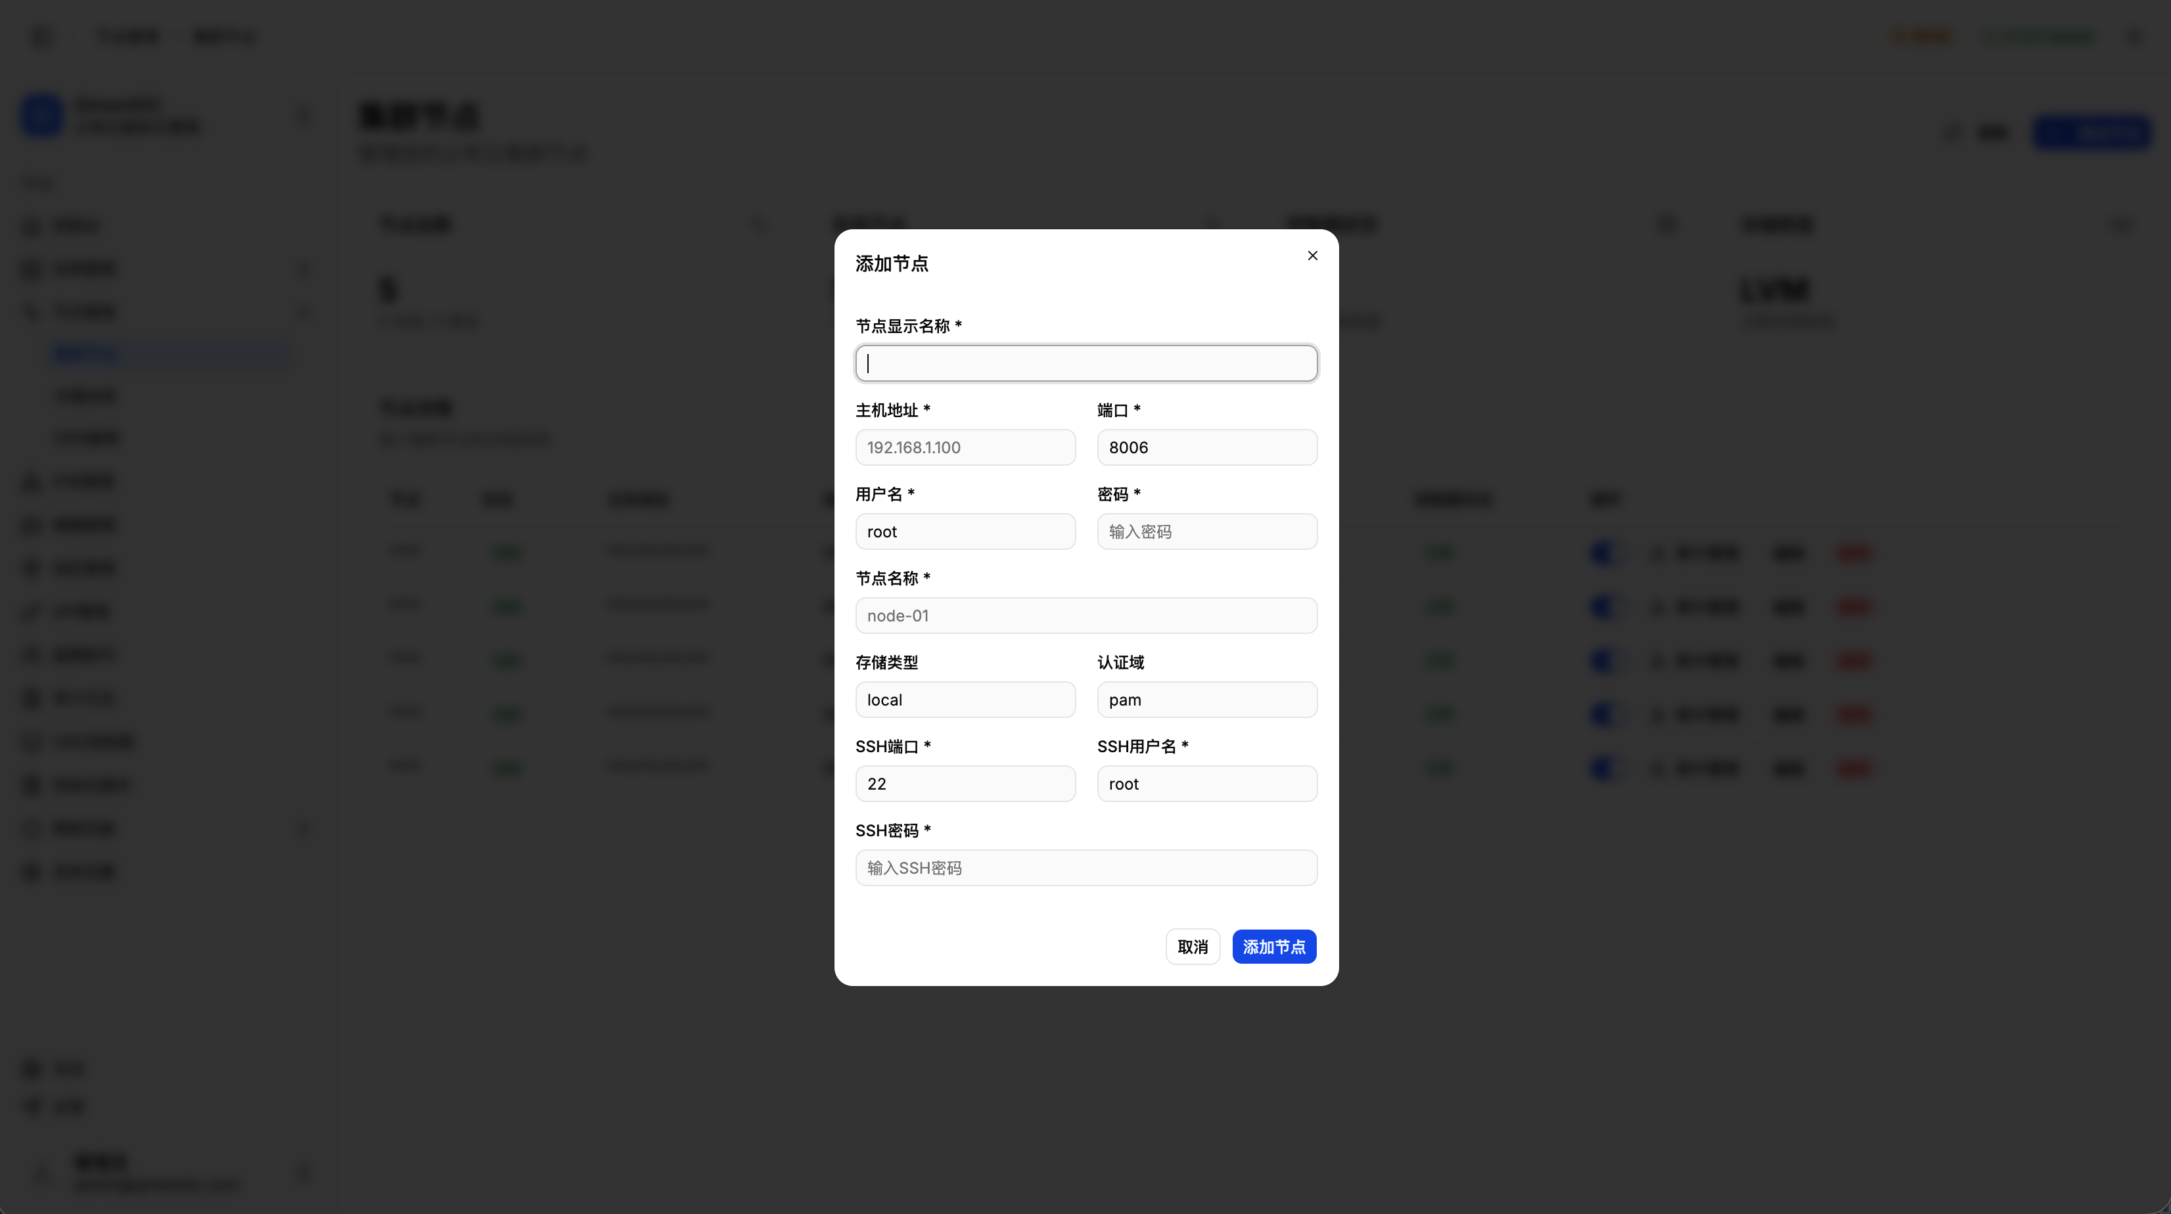Click the SSH密码 label
2171x1214 pixels.
892,830
